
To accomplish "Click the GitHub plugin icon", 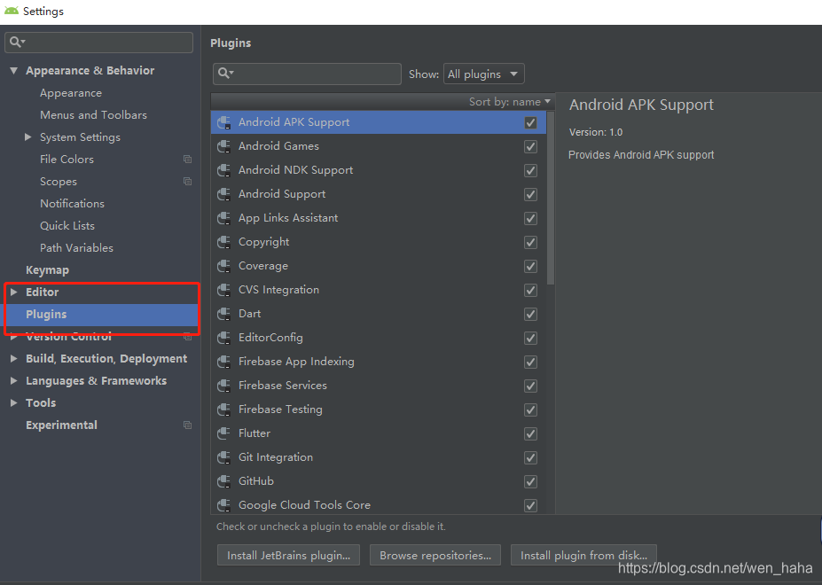I will click(223, 481).
